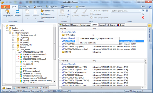Collapse the $dbserver\Examples node
The height and width of the screenshot is (93, 153).
(x=10, y=33)
